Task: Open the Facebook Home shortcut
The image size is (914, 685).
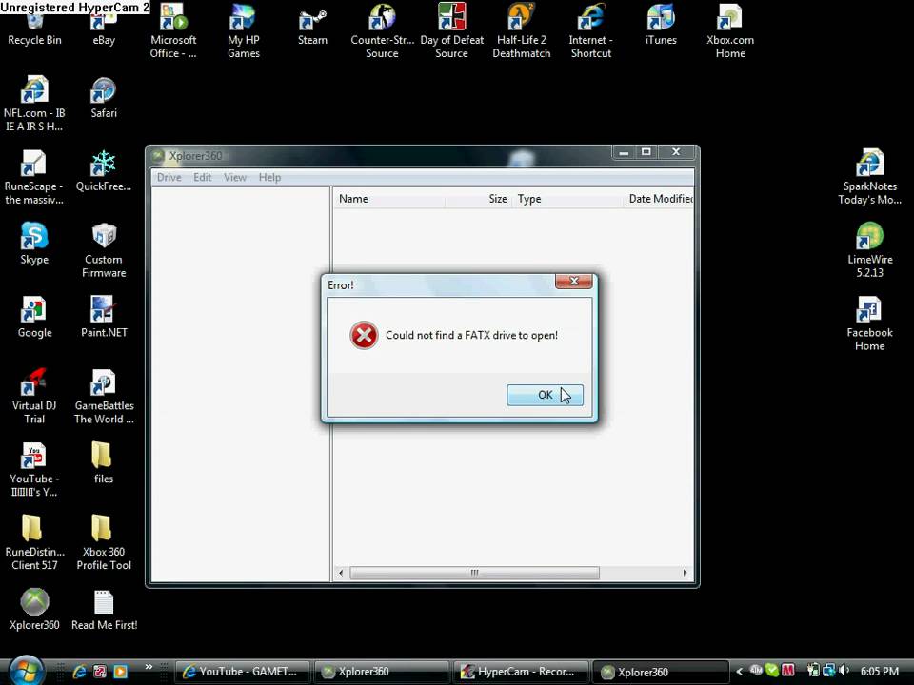Action: [869, 323]
